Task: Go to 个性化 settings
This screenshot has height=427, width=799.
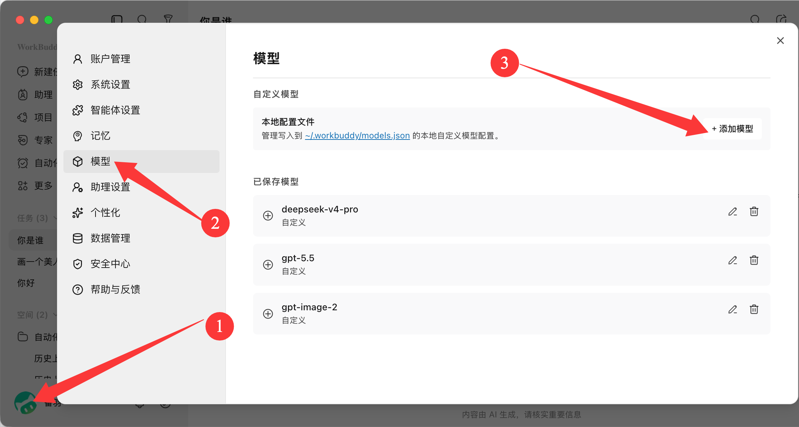Action: 141,212
